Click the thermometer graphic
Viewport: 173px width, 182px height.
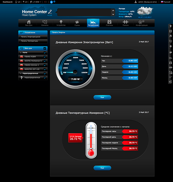(x=91, y=140)
